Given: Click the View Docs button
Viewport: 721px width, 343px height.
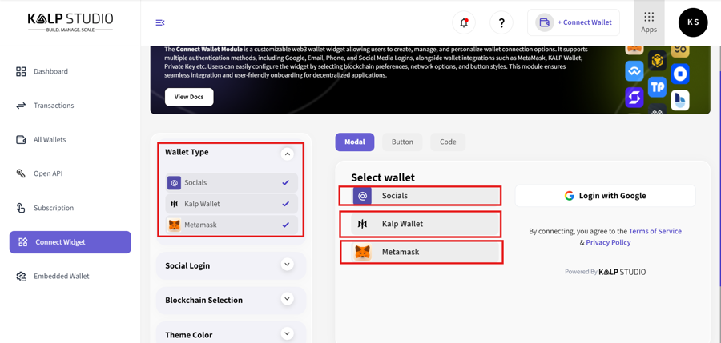Looking at the screenshot, I should click(x=189, y=97).
